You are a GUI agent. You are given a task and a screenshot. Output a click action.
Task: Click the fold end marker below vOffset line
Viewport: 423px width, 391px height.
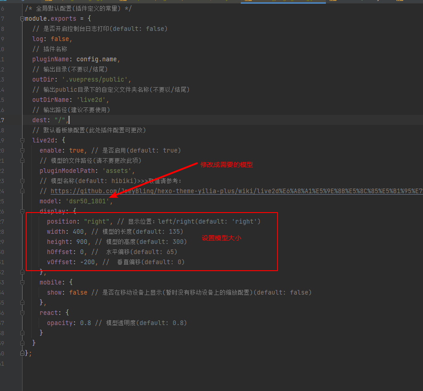[x=22, y=272]
